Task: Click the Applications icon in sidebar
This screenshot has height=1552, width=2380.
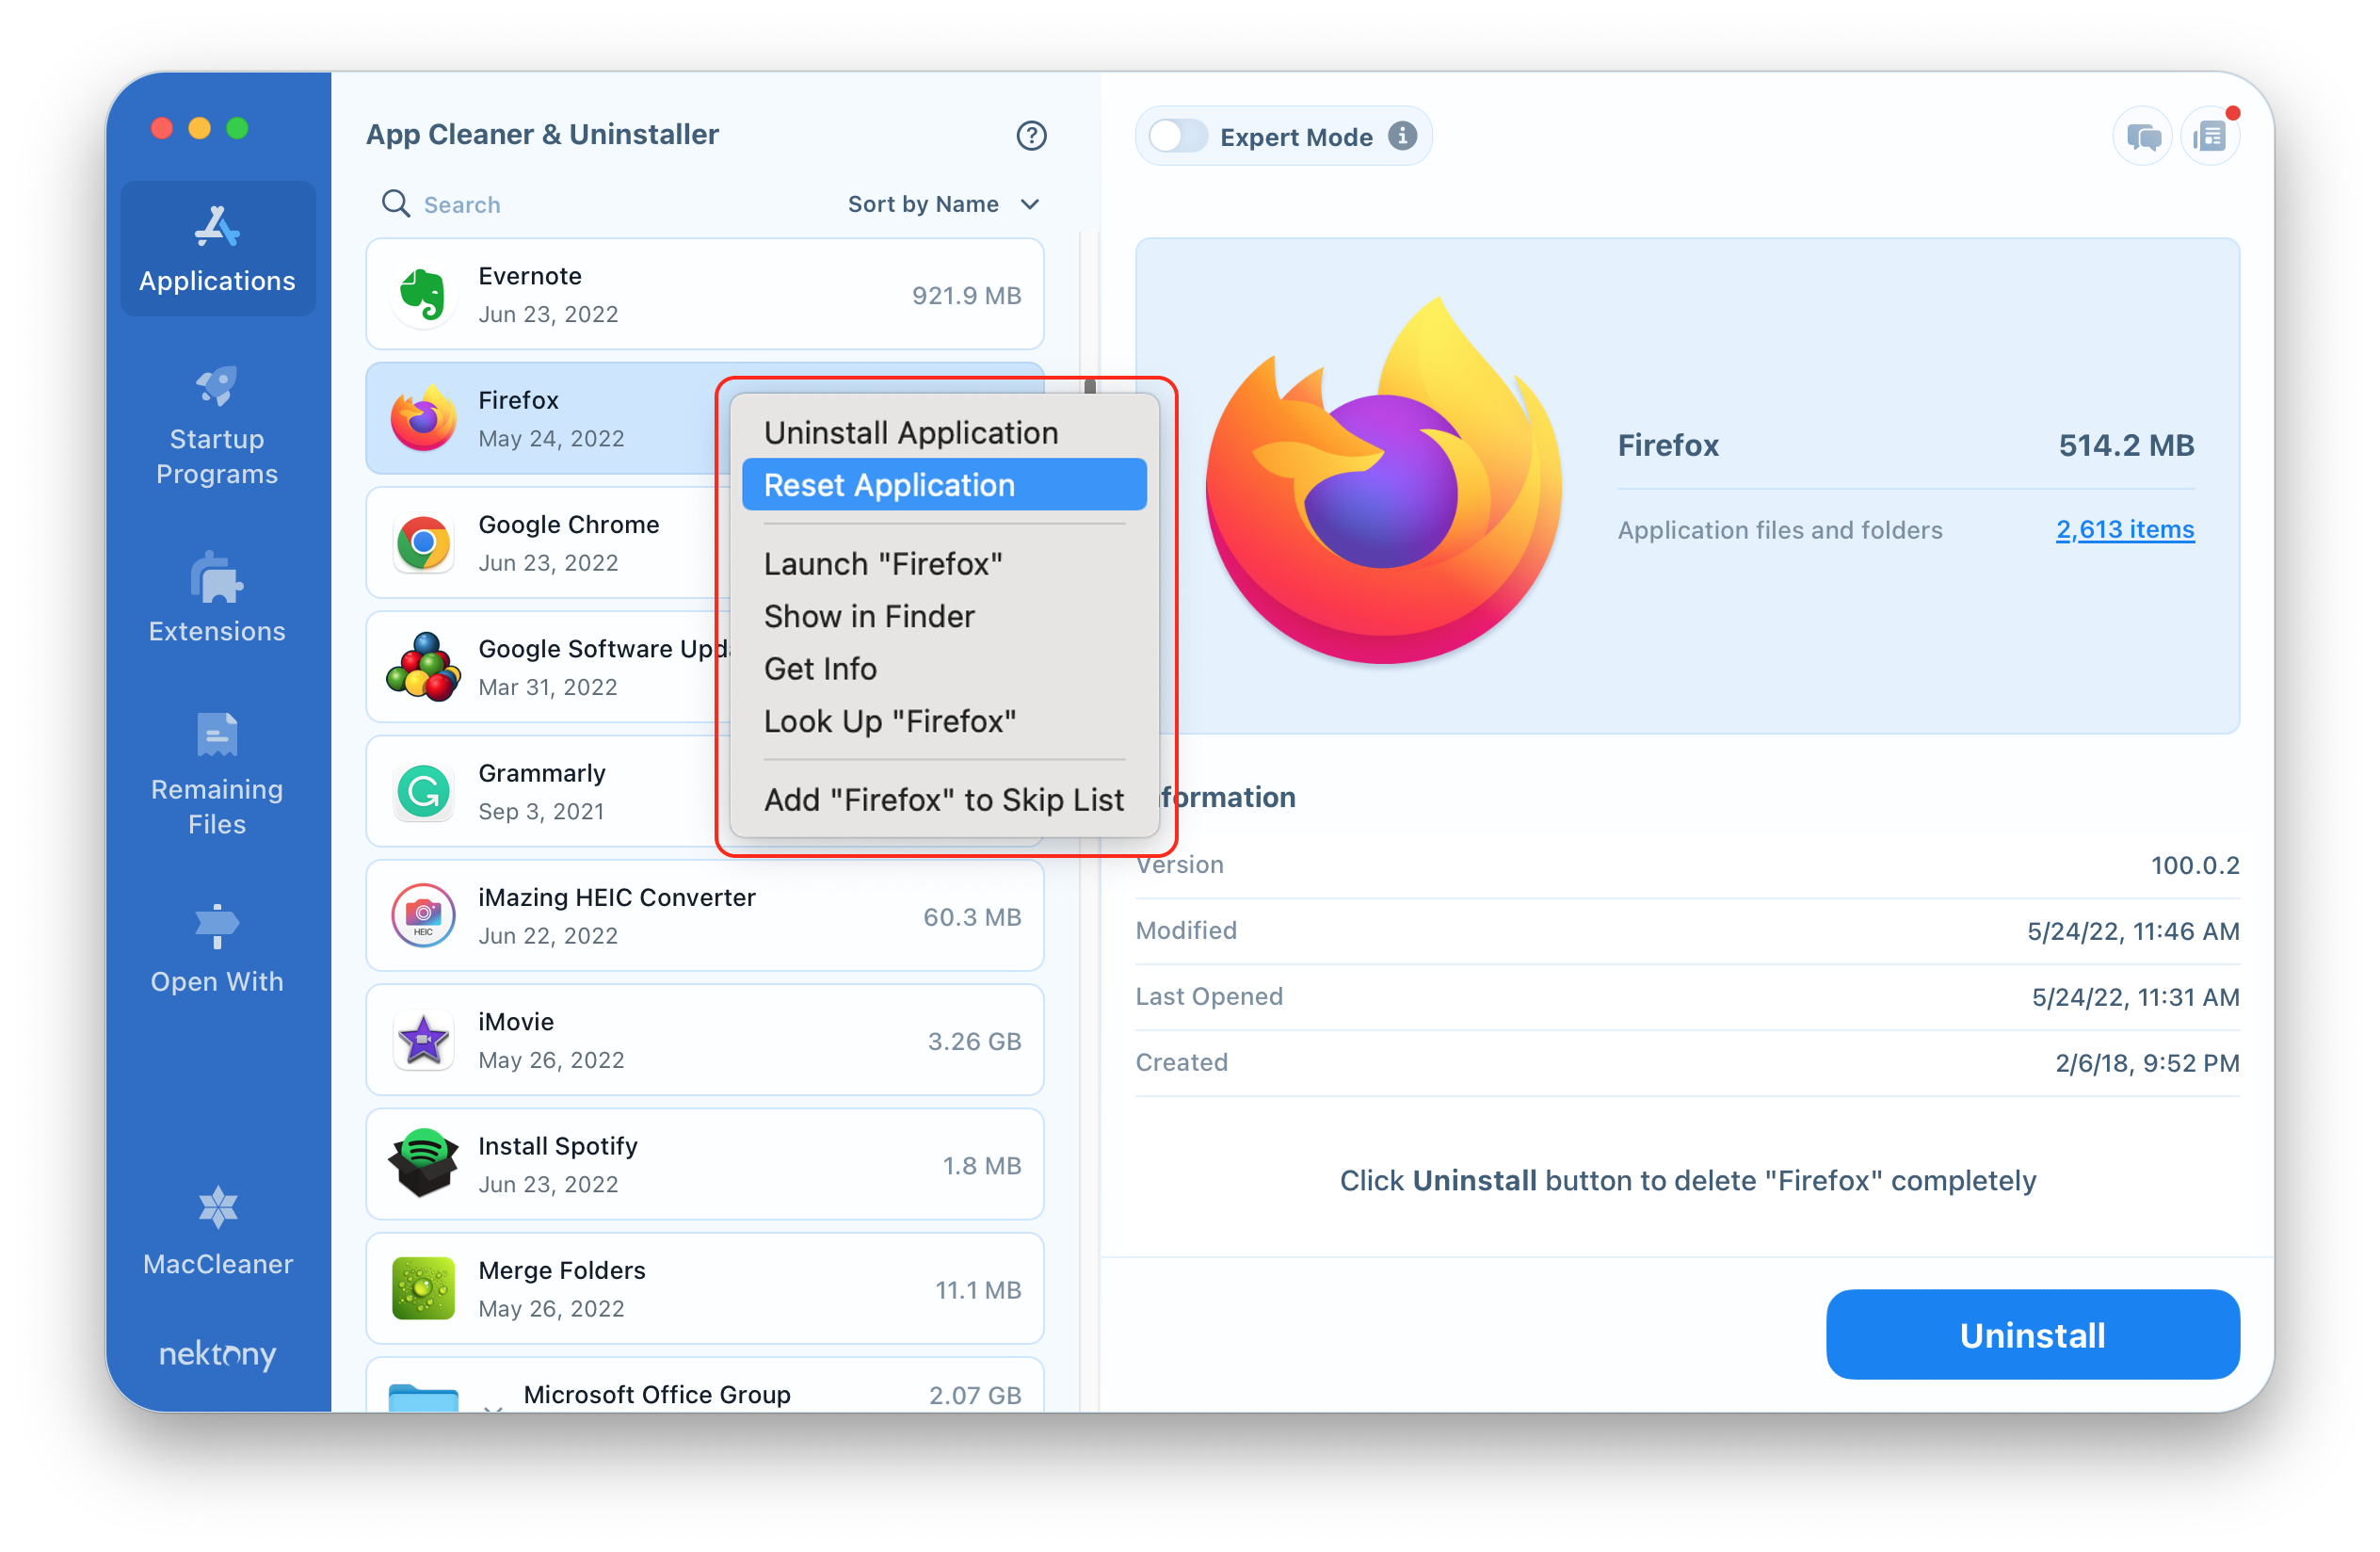Action: click(x=215, y=243)
